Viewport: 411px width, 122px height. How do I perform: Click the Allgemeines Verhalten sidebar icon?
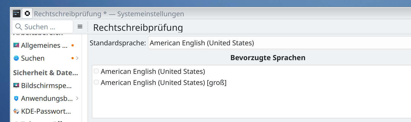coord(16,46)
